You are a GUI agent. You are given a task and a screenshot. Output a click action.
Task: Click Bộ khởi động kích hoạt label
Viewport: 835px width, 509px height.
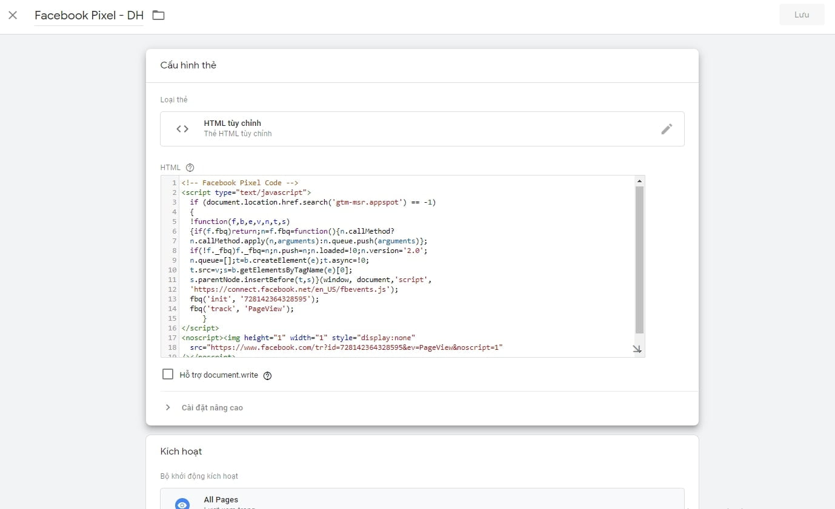pos(199,476)
